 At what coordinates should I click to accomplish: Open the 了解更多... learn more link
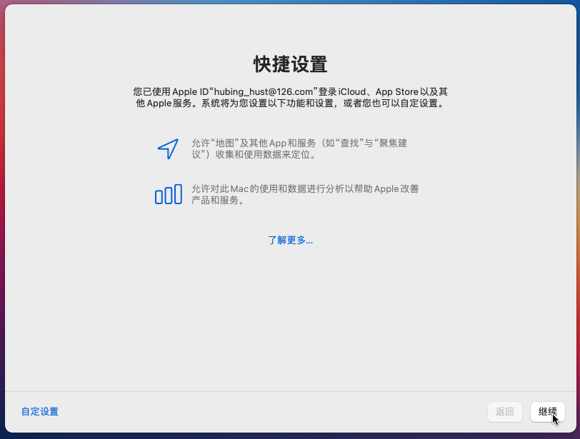291,240
